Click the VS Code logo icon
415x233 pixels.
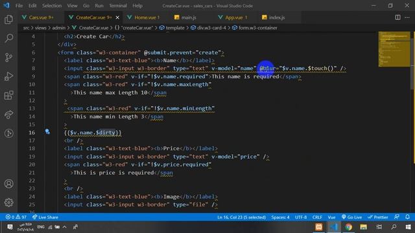[x=6, y=5]
